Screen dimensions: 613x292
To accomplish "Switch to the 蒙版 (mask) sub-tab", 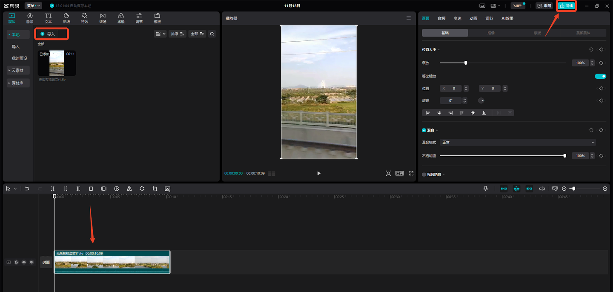I will click(x=538, y=33).
